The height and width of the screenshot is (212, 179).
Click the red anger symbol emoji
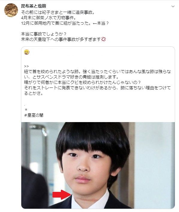[103, 39]
